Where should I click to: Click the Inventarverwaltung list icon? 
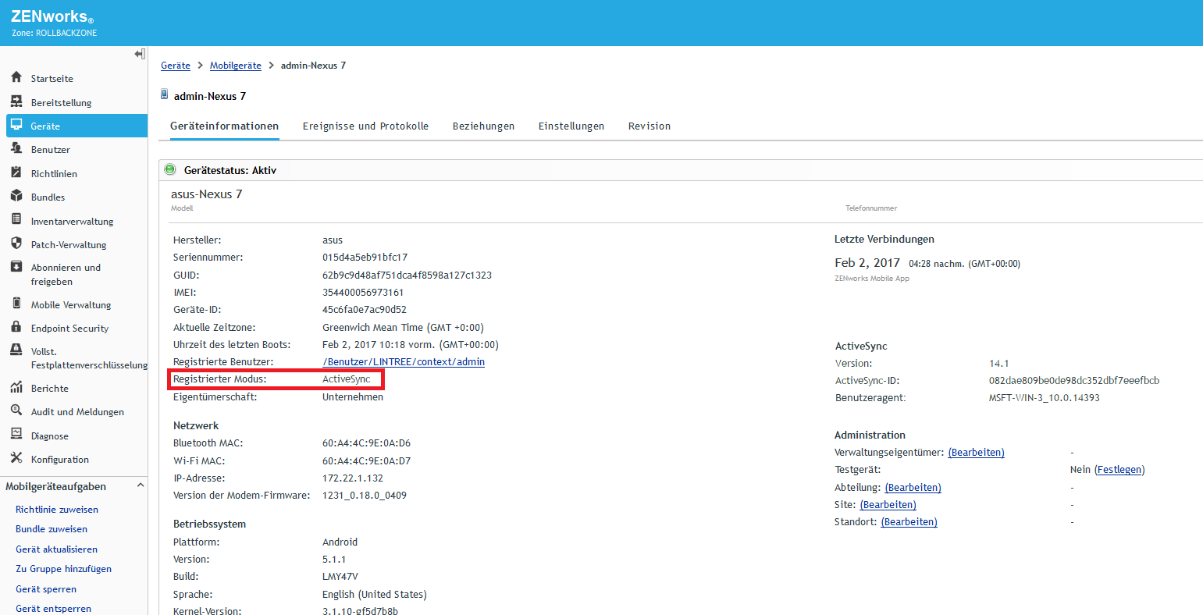coord(16,220)
